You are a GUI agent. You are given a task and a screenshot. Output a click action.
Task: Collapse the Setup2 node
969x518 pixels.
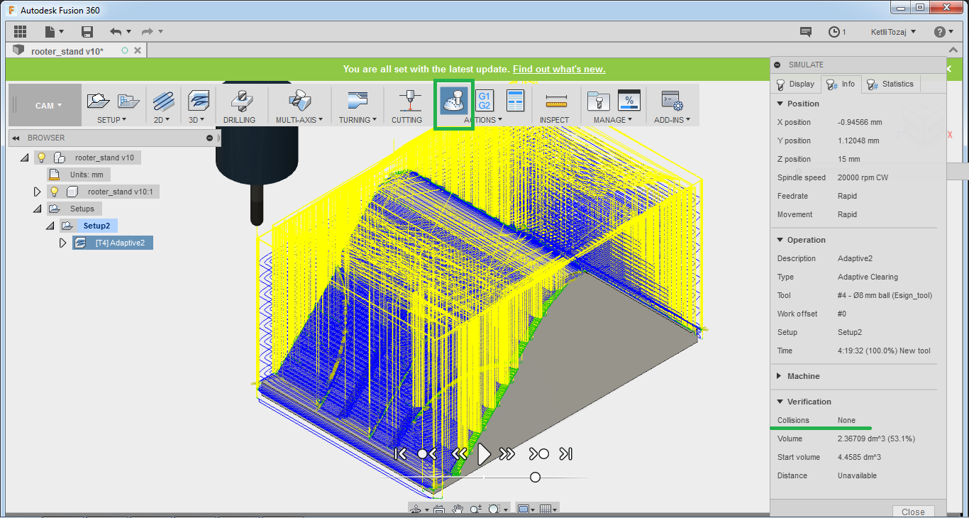(50, 226)
